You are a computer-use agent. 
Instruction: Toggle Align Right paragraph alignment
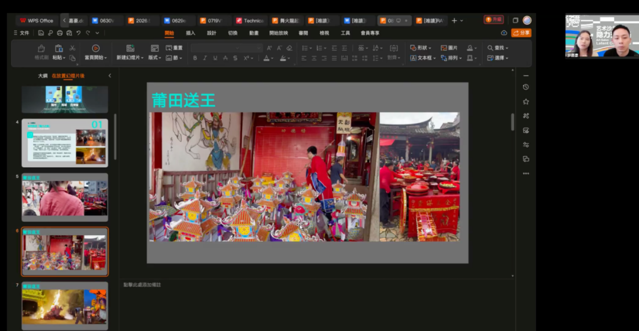tap(324, 58)
